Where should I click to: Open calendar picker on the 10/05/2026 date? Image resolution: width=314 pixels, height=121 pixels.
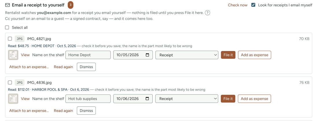(147, 55)
